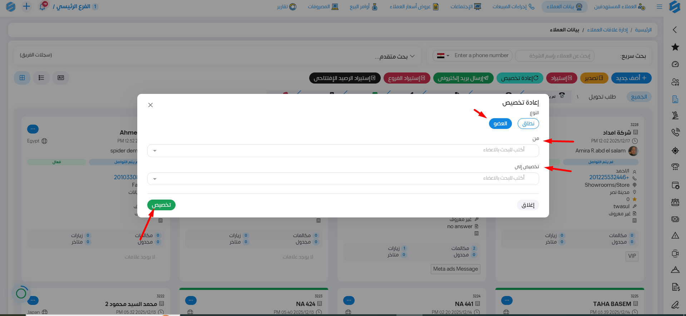Close the reassignment dialog with X

pyautogui.click(x=150, y=105)
